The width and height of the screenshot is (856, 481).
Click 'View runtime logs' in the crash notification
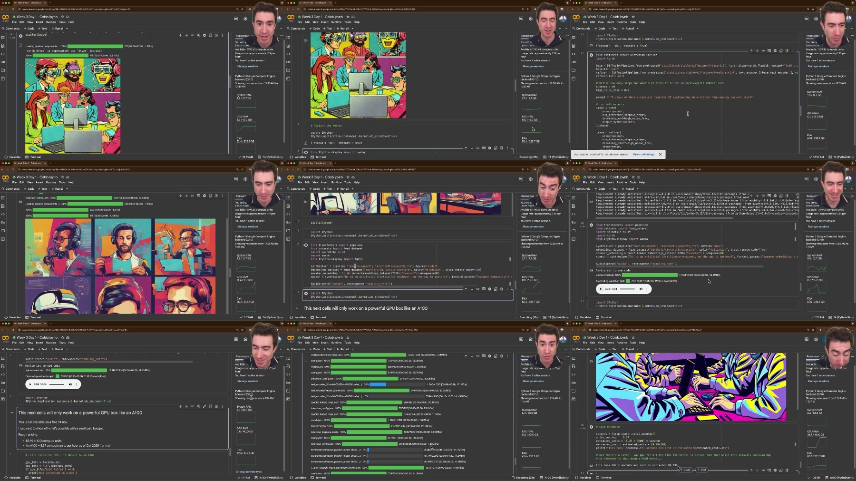643,154
